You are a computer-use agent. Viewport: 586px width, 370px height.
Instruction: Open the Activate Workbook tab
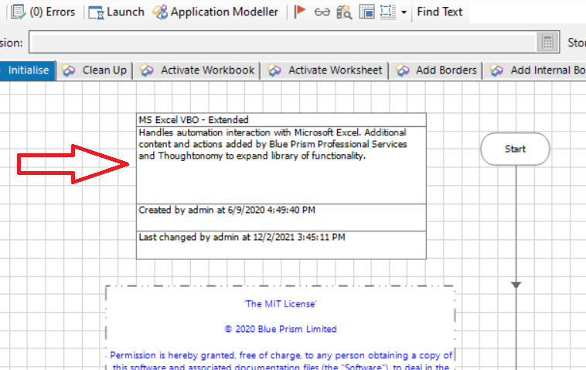(x=197, y=70)
